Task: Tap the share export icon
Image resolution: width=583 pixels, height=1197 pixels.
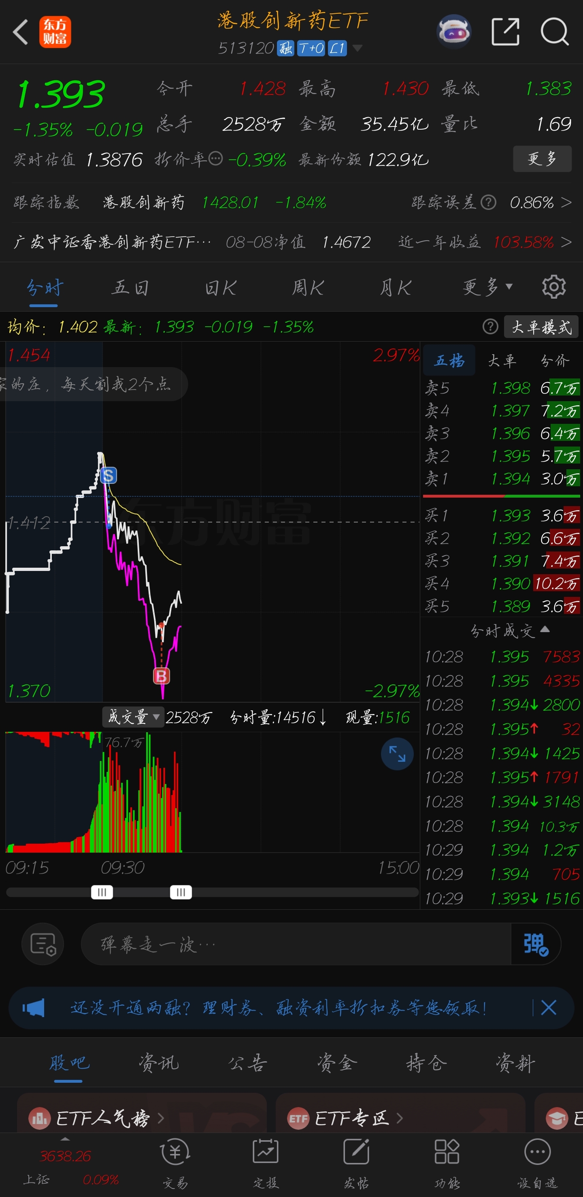Action: pyautogui.click(x=506, y=32)
